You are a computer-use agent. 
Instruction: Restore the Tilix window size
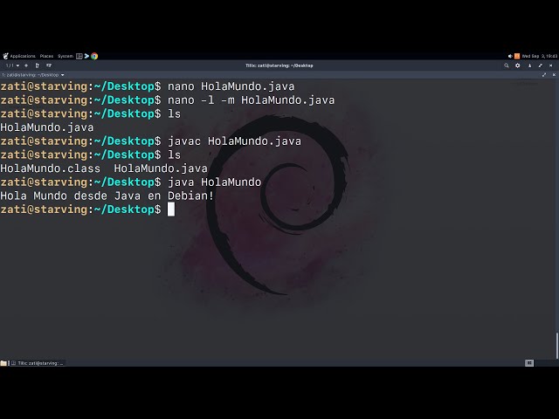541,65
